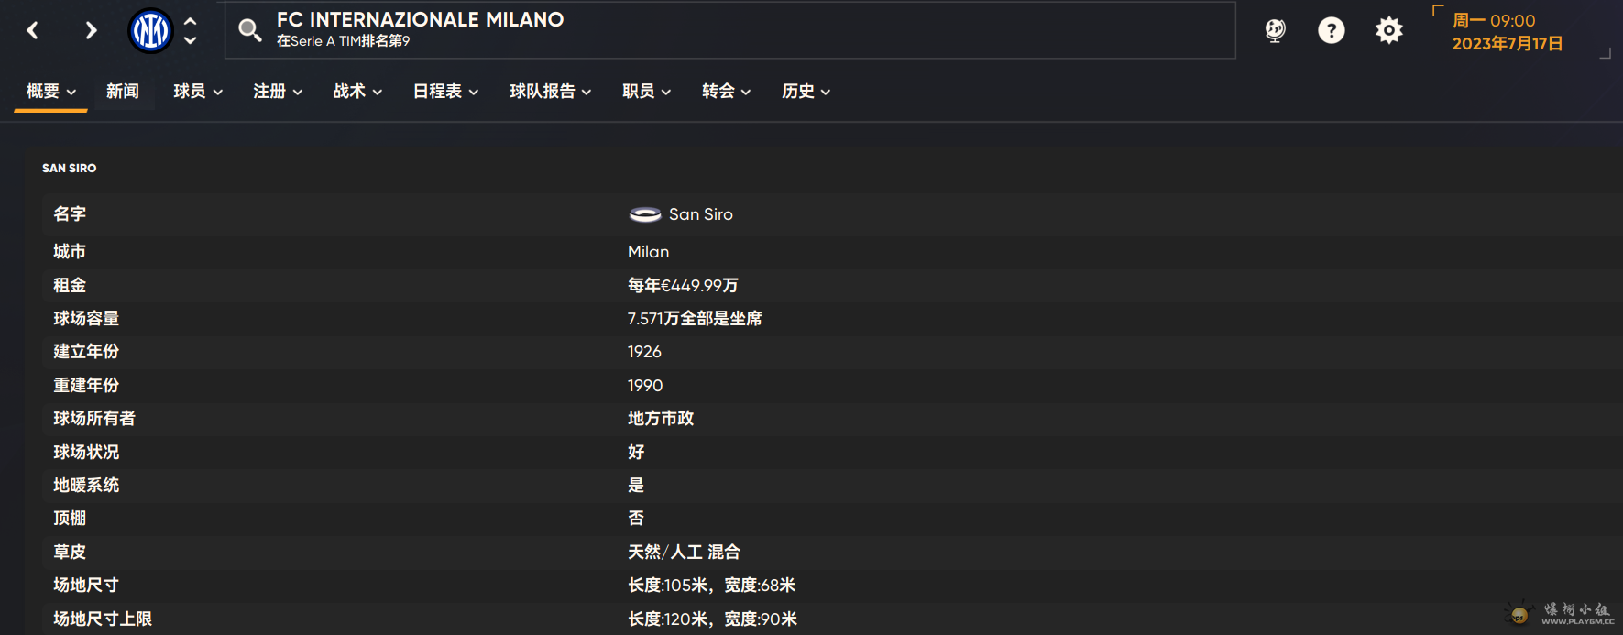Viewport: 1623px width, 635px height.
Task: Expand the 战术 dropdown menu
Action: [x=357, y=91]
